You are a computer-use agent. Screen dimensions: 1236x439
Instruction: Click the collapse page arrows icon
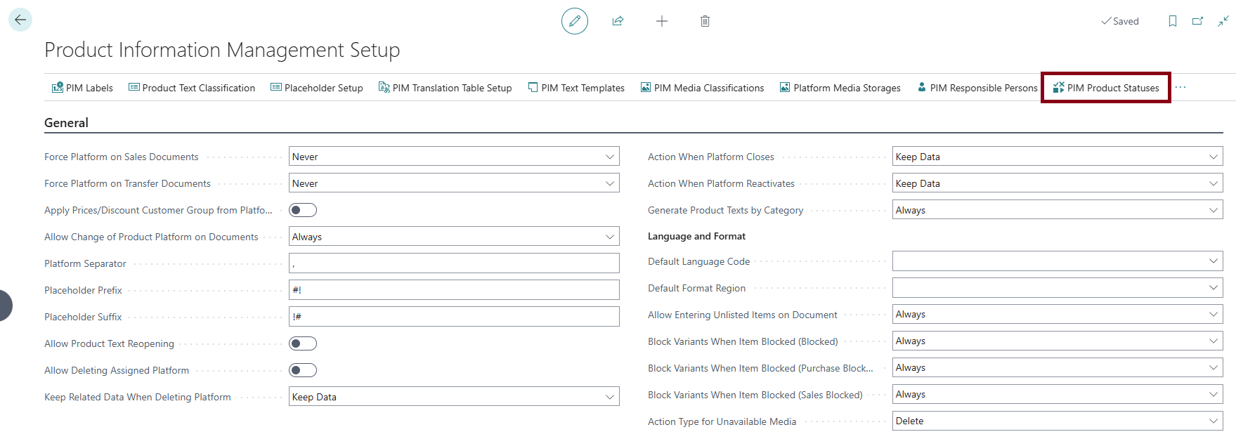click(x=1223, y=21)
